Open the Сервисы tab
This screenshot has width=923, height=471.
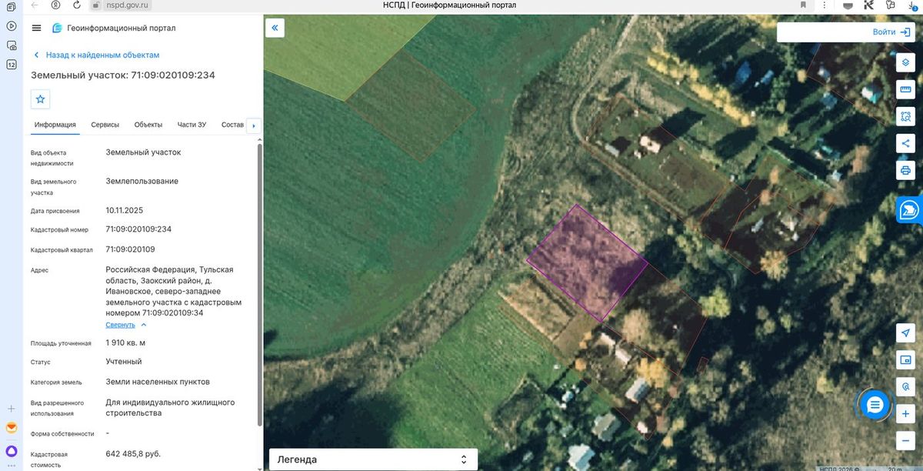[105, 125]
